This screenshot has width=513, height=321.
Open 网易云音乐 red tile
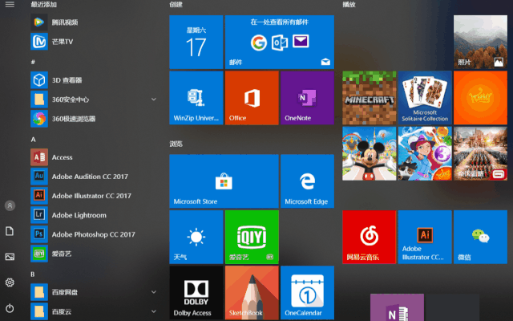[x=369, y=237]
